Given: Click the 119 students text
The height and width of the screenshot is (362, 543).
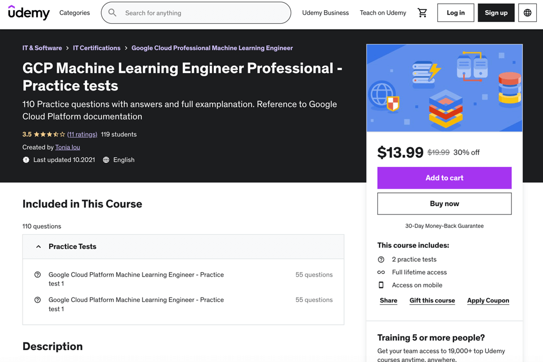Looking at the screenshot, I should coord(119,135).
